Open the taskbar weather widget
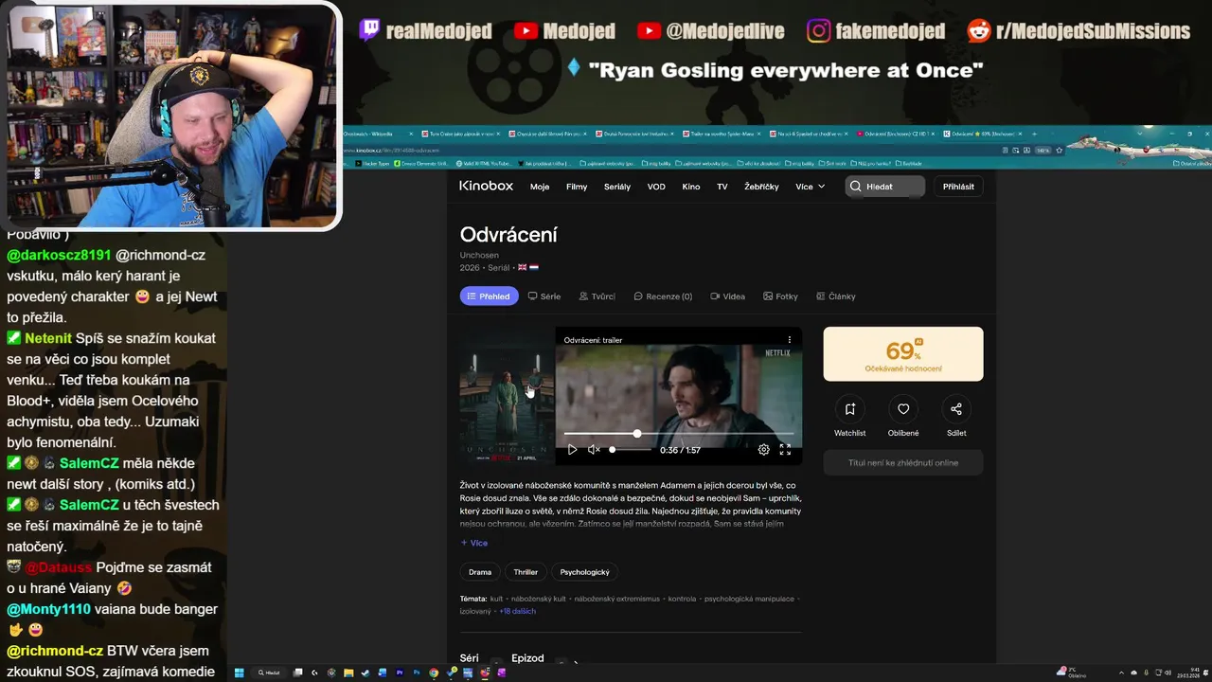 tap(1072, 673)
